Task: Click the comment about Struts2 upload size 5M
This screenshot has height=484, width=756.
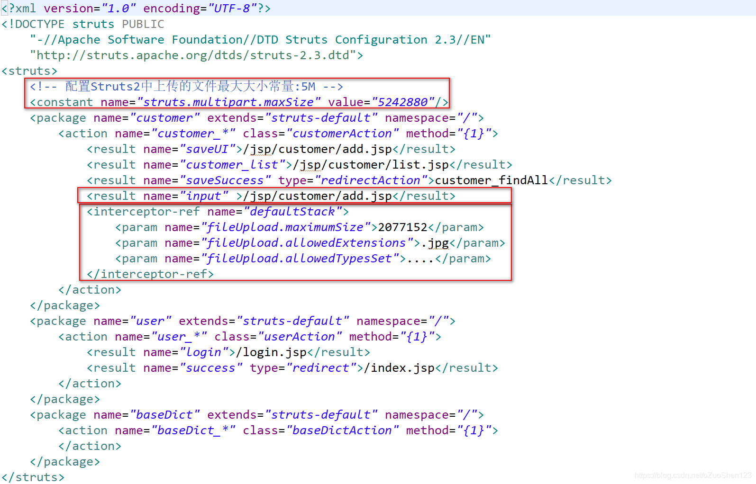Action: [186, 87]
